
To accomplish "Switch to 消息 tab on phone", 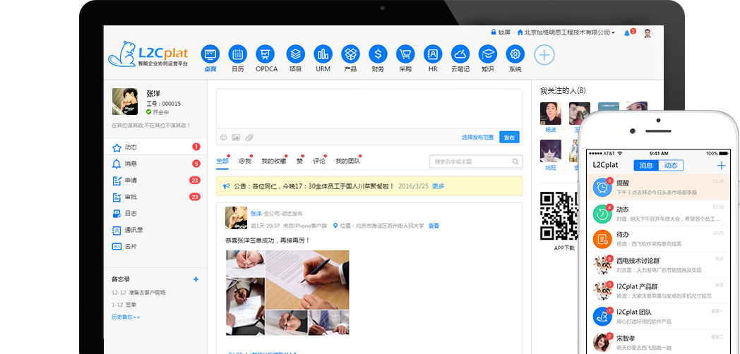I will point(646,165).
